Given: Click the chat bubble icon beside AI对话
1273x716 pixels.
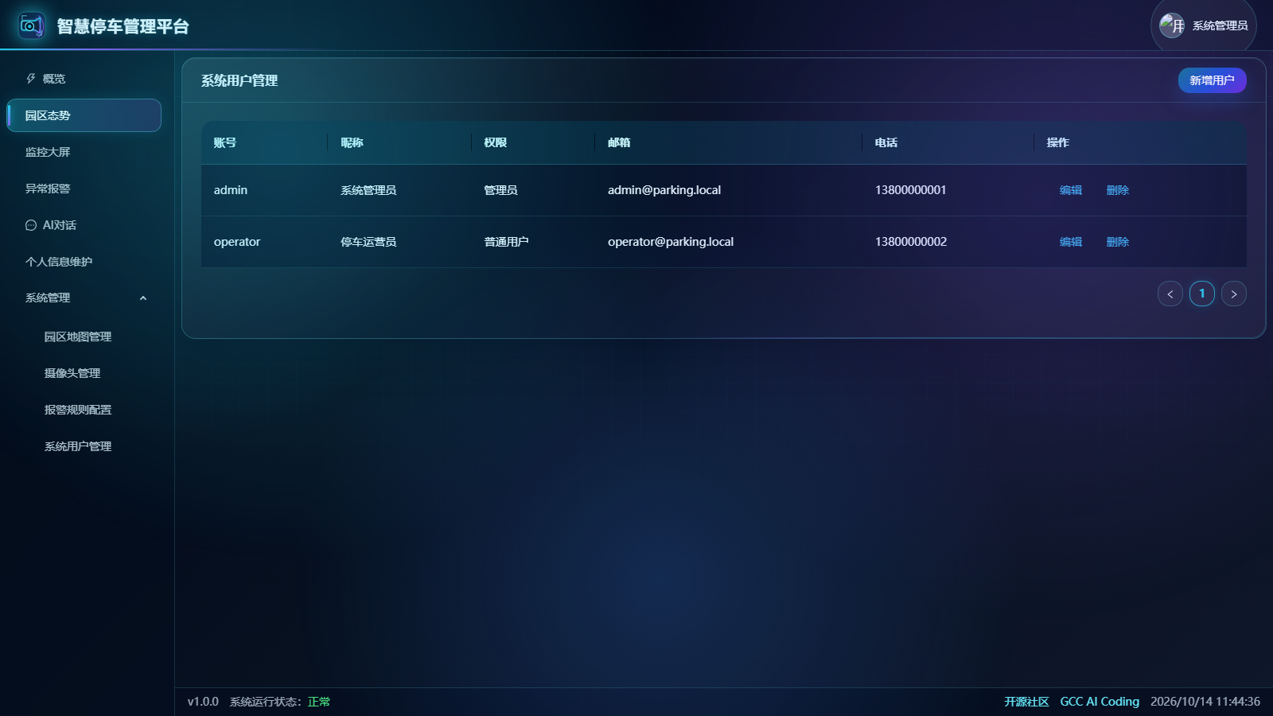Looking at the screenshot, I should point(31,225).
